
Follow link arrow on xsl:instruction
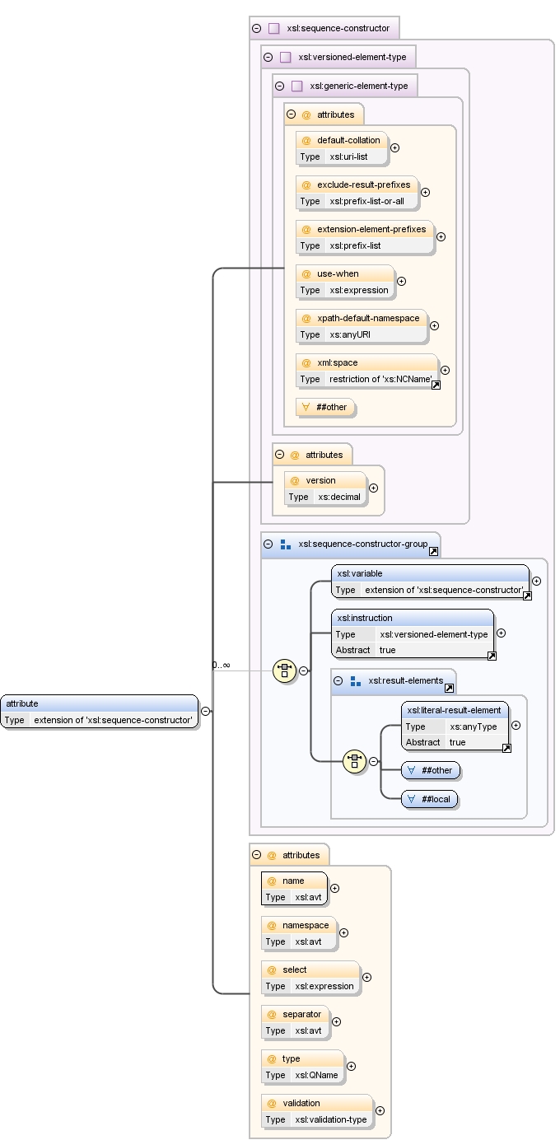tap(492, 656)
